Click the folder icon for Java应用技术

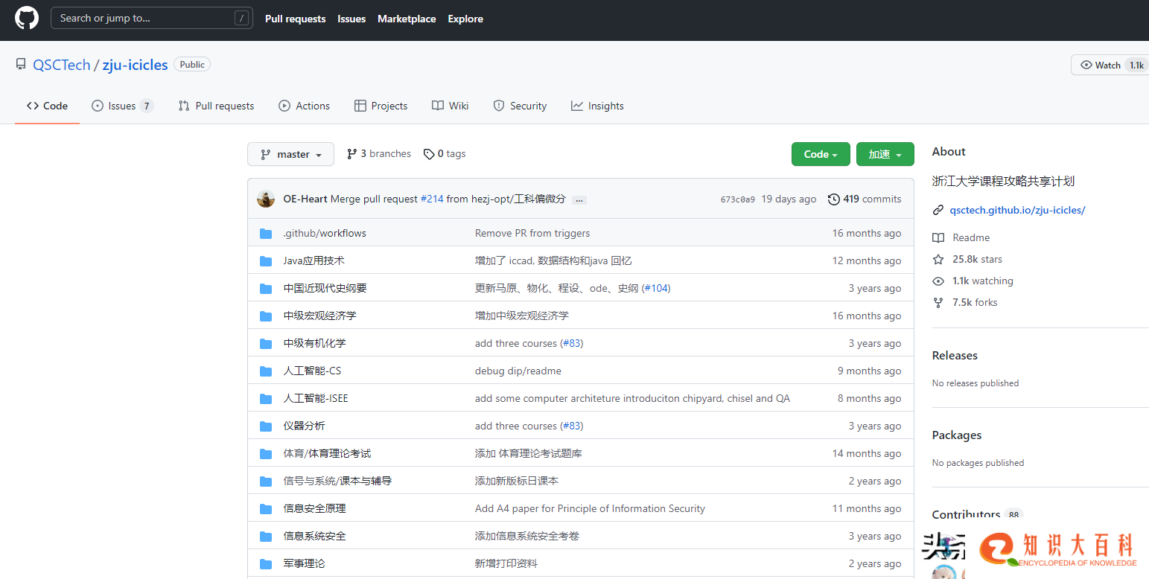tap(266, 261)
